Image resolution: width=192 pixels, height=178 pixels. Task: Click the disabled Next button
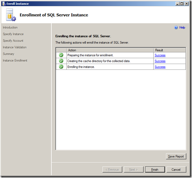[x=134, y=170]
